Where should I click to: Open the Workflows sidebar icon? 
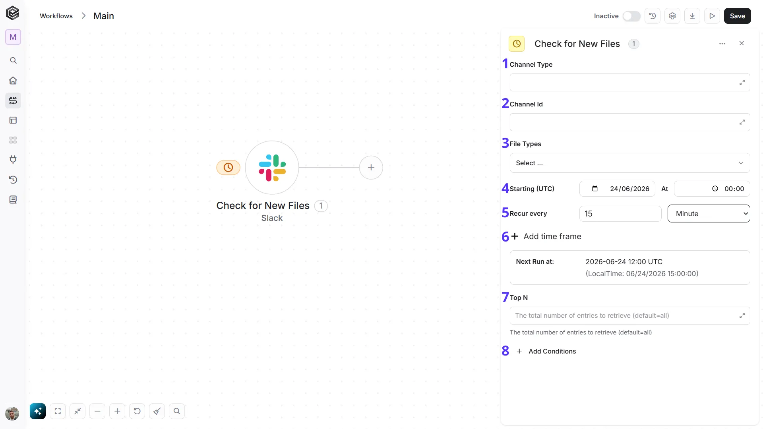pyautogui.click(x=13, y=100)
